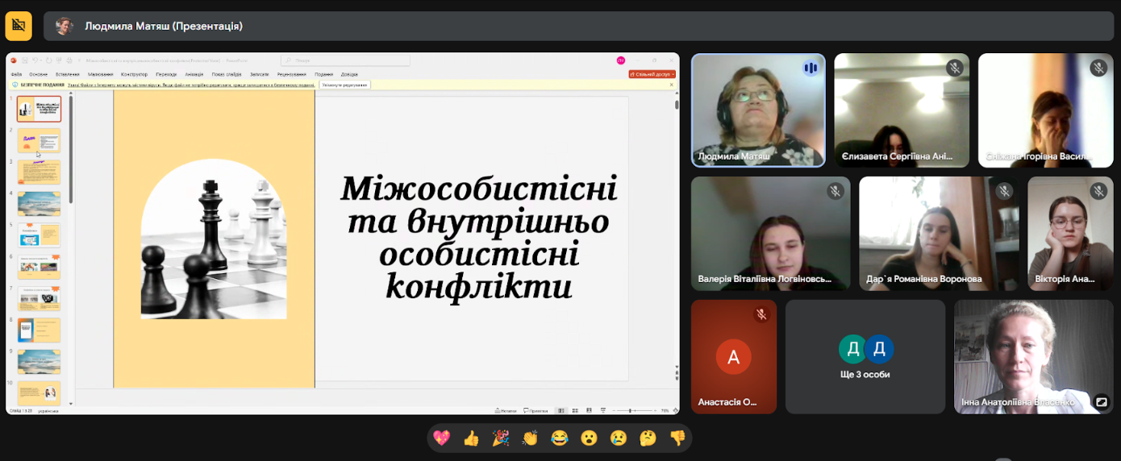The image size is (1121, 461).
Task: Click the Людмила Матяш (Презентація) title label
Action: pos(164,26)
